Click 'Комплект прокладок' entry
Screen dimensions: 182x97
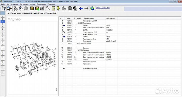90,68
